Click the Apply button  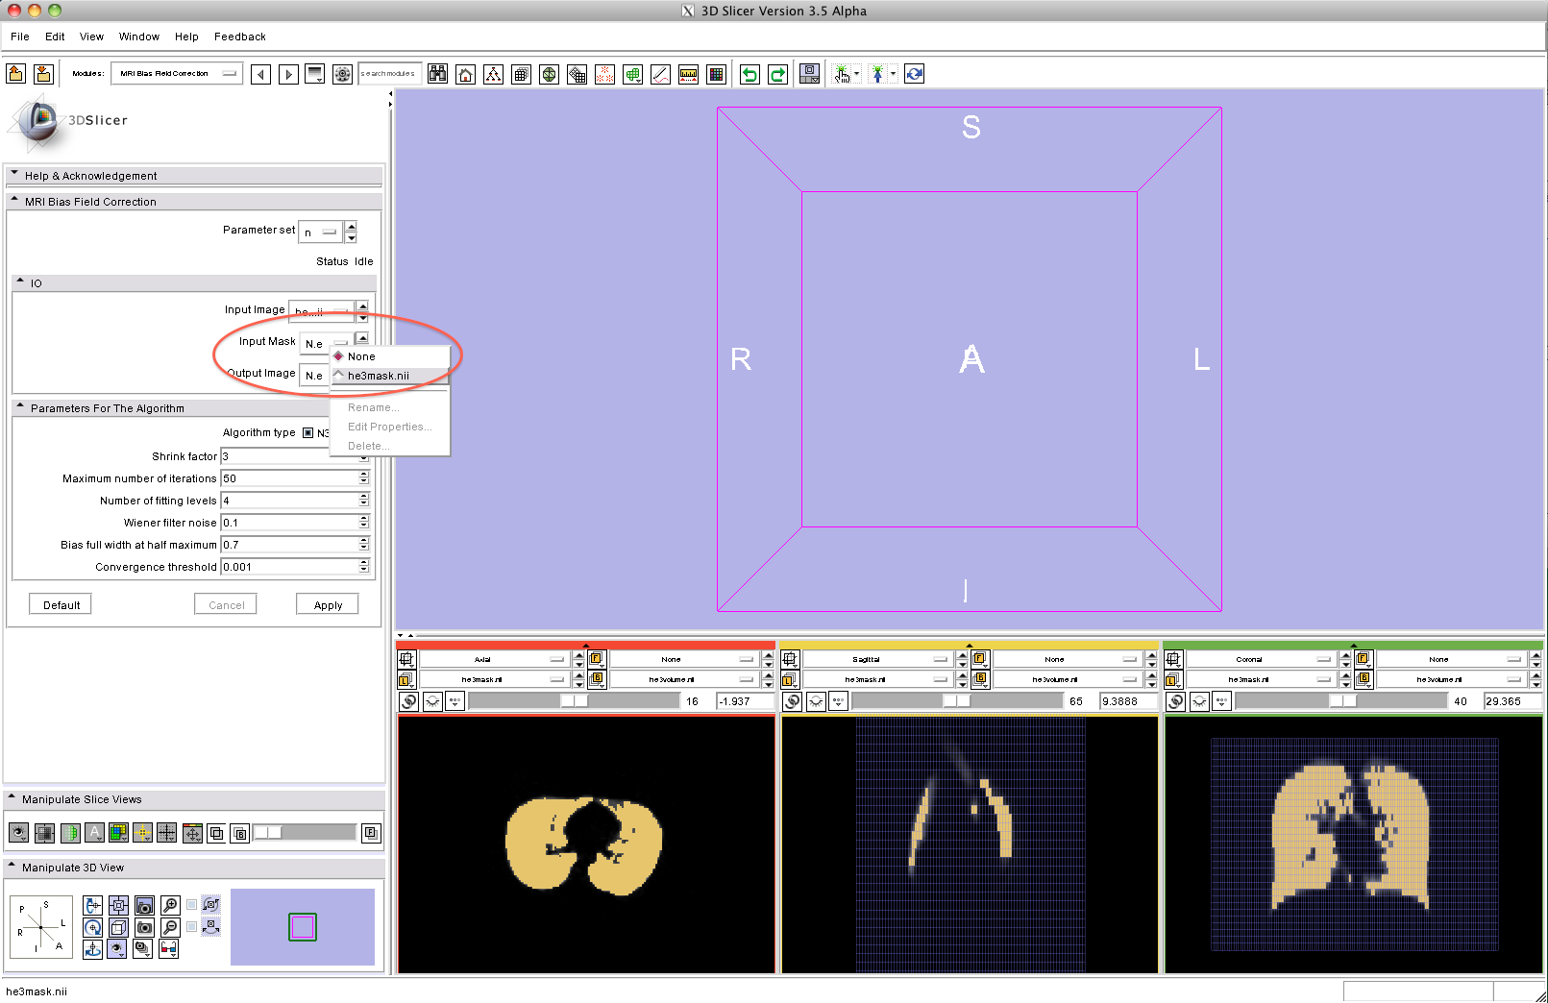[x=328, y=605]
